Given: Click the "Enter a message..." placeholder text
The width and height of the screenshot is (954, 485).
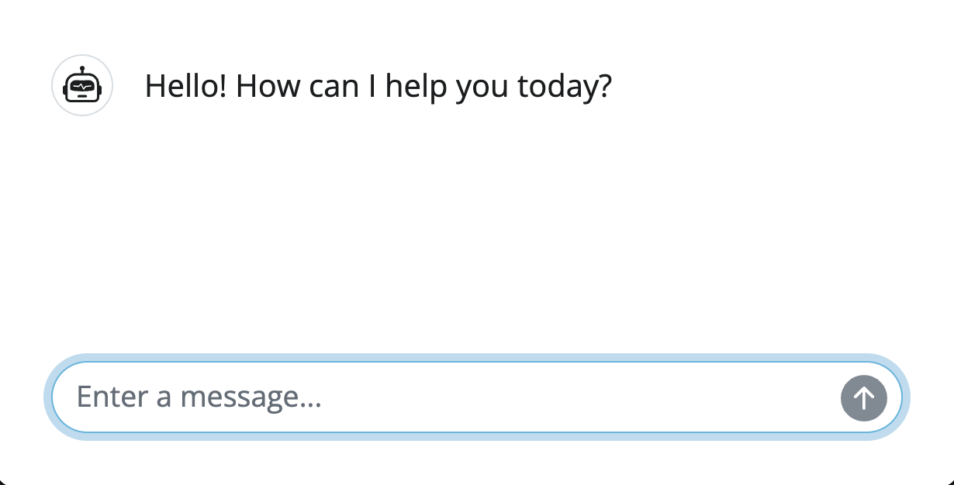Looking at the screenshot, I should [x=199, y=397].
